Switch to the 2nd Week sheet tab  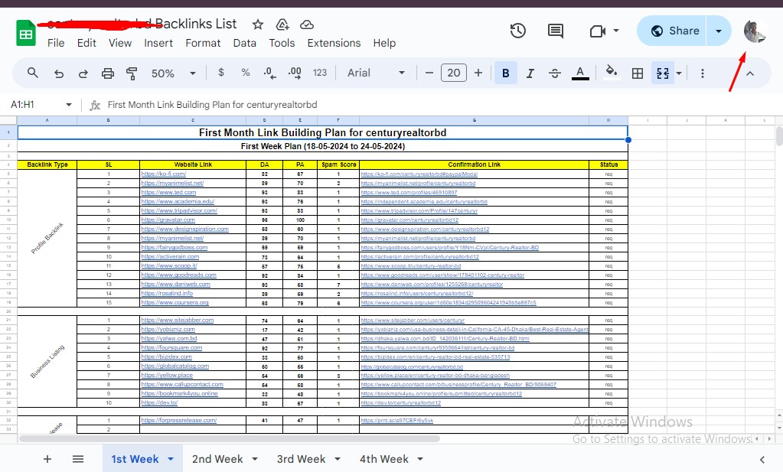tap(217, 459)
